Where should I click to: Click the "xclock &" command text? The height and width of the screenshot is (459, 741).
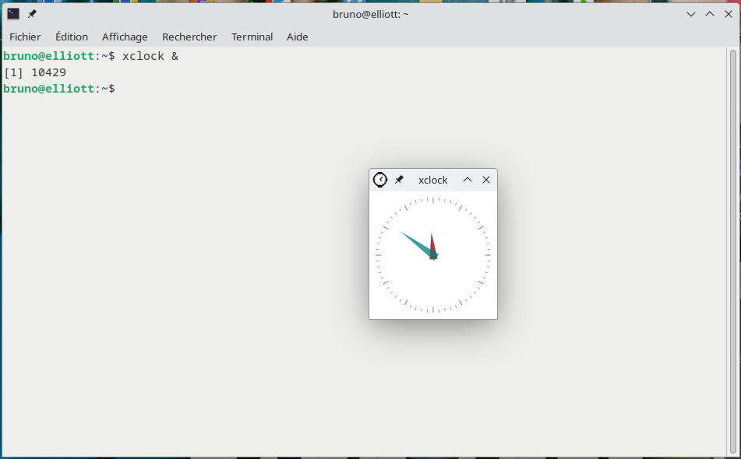[x=150, y=56]
